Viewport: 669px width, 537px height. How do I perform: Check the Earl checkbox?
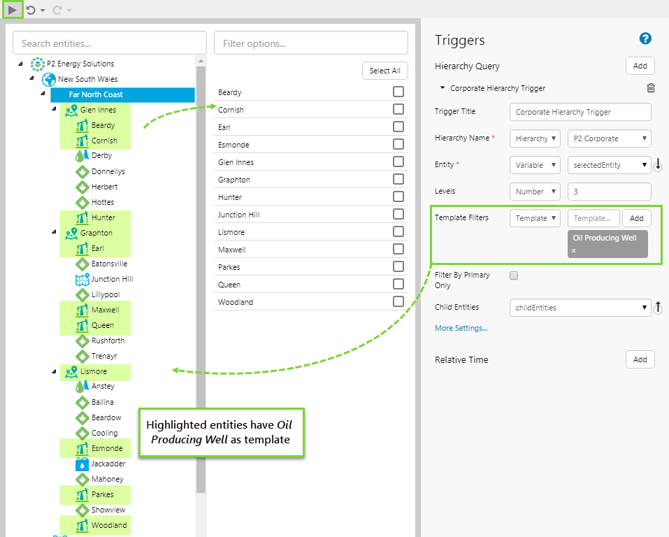[x=398, y=127]
